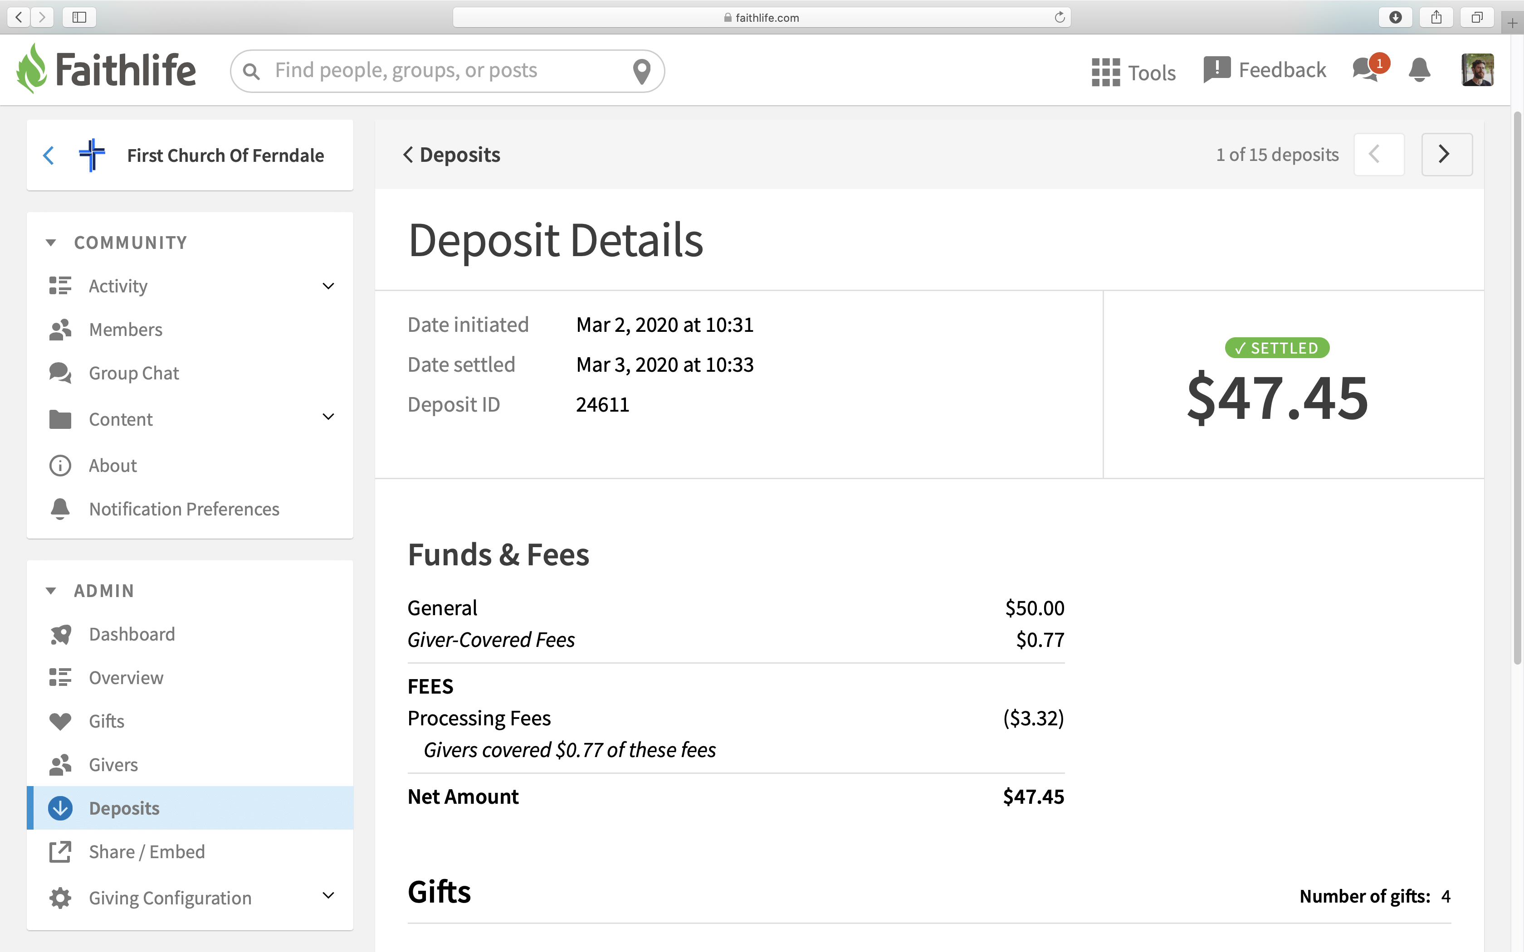The height and width of the screenshot is (952, 1524).
Task: Open Safari downloads
Action: 1396,17
